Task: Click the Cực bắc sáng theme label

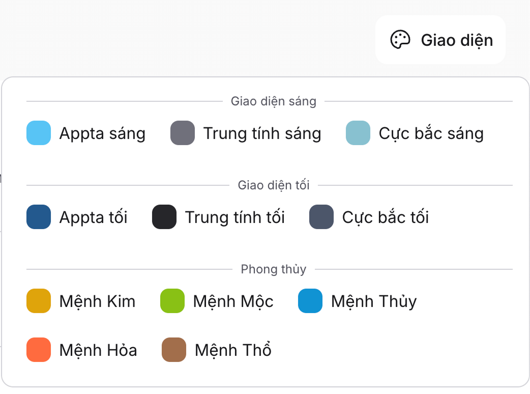Action: 430,133
